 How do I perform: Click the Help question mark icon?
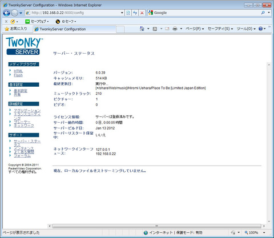pos(261,29)
